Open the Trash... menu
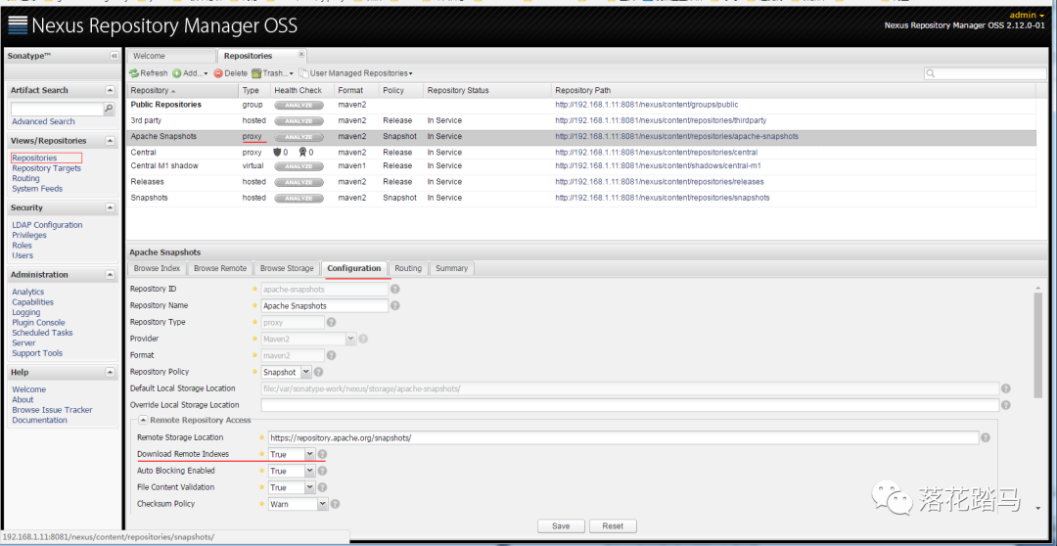The image size is (1057, 546). (x=273, y=72)
